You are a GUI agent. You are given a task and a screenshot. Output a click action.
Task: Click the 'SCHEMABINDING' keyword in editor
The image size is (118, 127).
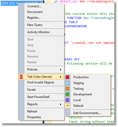(x=76, y=26)
